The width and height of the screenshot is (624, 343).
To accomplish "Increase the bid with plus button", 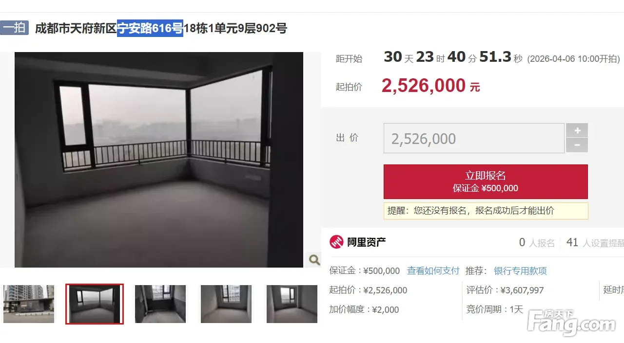I will pyautogui.click(x=577, y=130).
